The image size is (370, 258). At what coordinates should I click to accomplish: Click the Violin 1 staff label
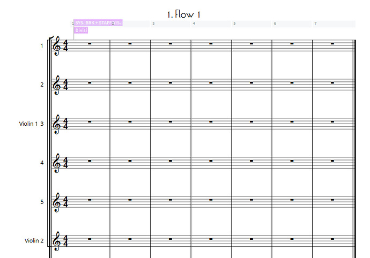[28, 124]
